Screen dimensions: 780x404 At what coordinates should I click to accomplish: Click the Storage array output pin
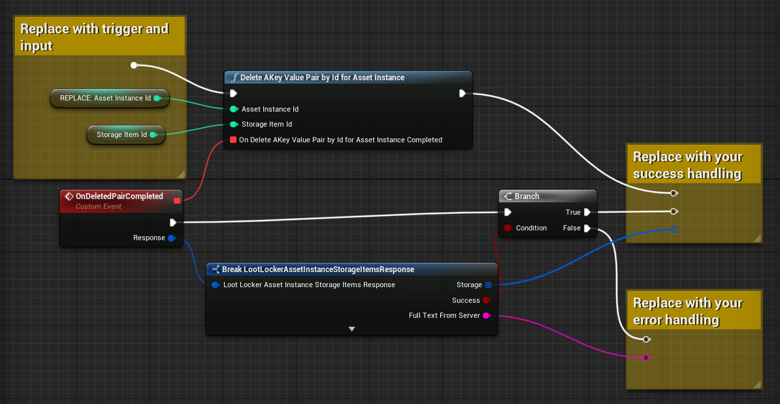tap(488, 285)
